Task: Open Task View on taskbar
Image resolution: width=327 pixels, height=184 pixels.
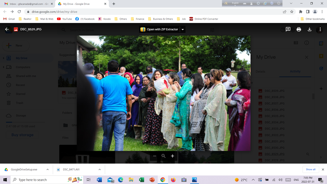Action: pyautogui.click(x=88, y=180)
